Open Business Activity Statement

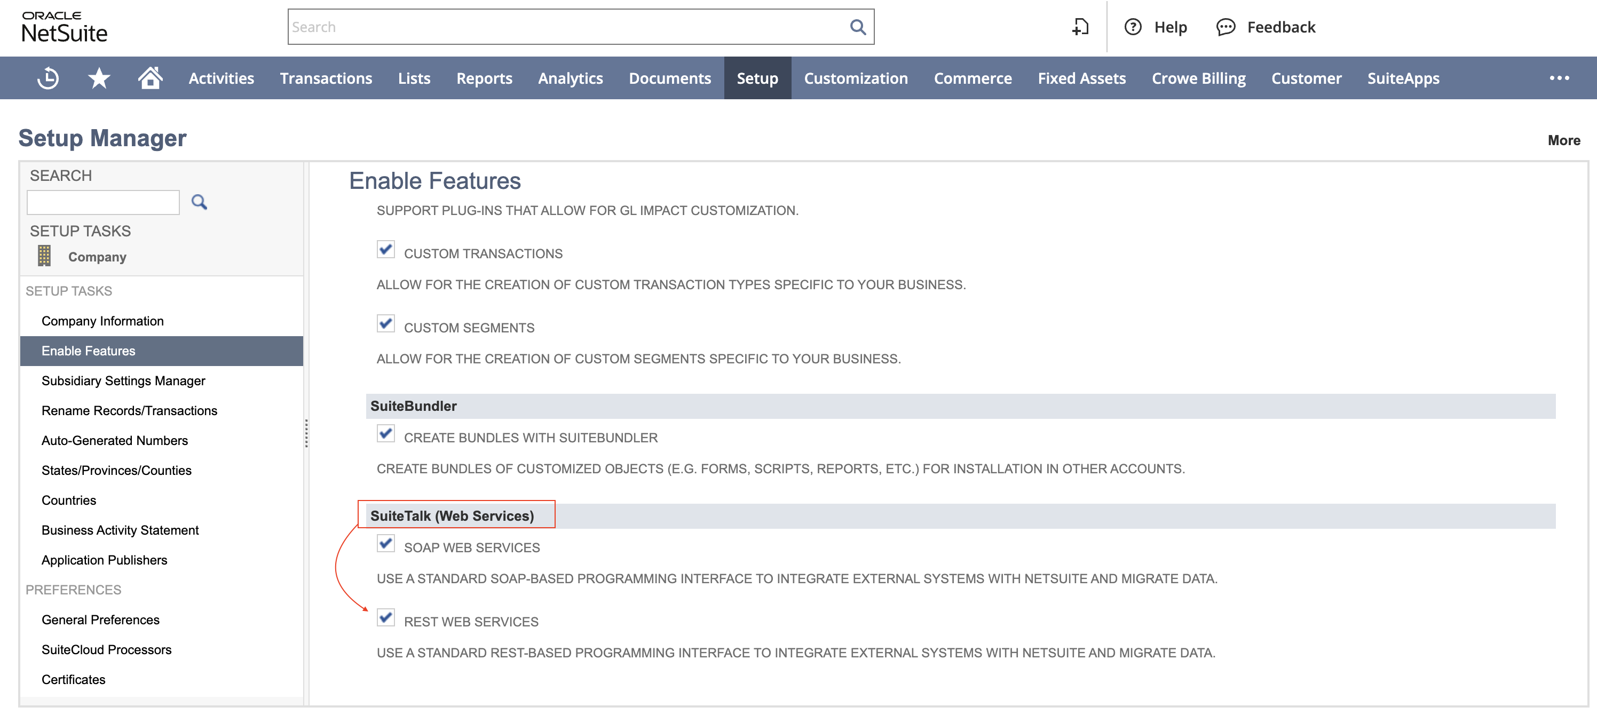[x=120, y=530]
